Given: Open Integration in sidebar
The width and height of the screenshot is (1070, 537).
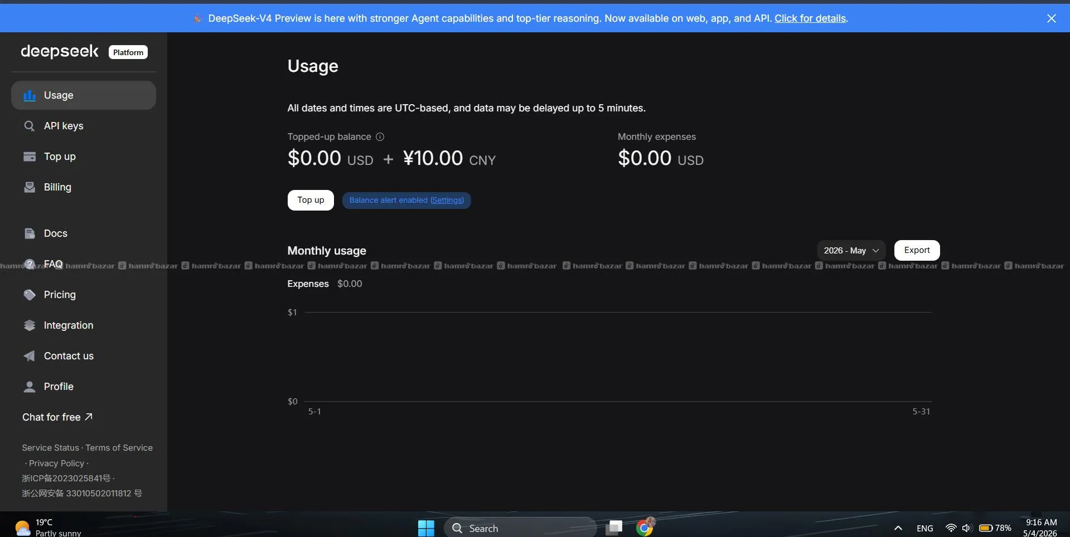Looking at the screenshot, I should point(84,325).
